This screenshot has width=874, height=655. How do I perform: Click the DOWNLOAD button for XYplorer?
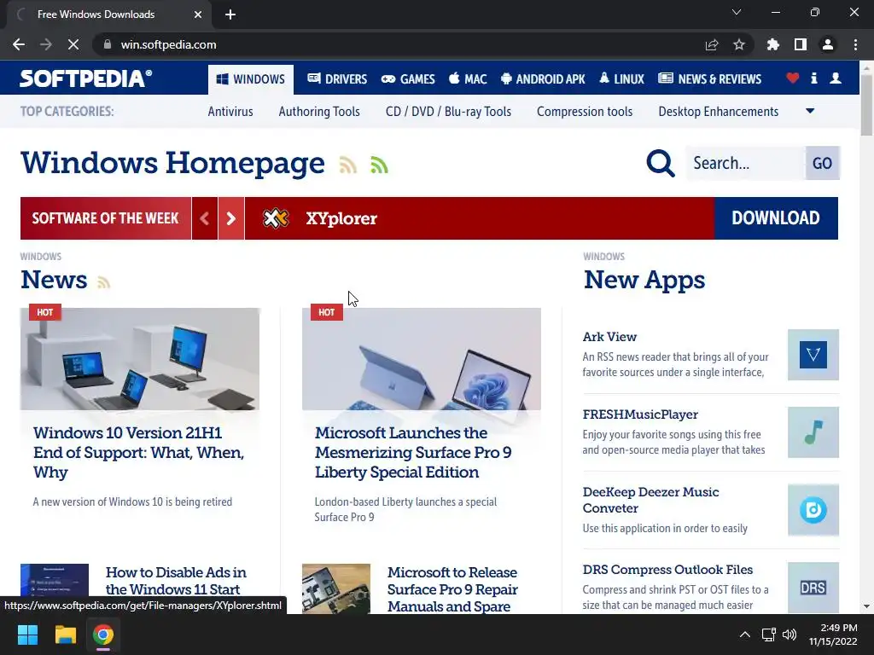(776, 218)
